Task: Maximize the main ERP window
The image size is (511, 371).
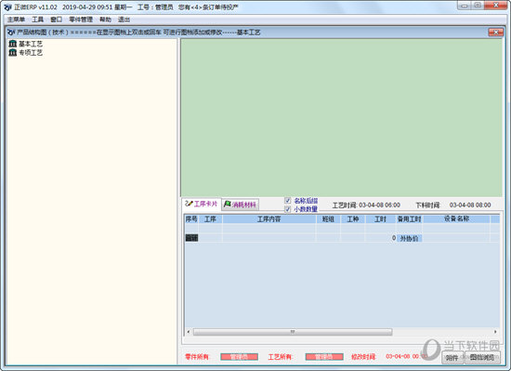Action: point(478,6)
